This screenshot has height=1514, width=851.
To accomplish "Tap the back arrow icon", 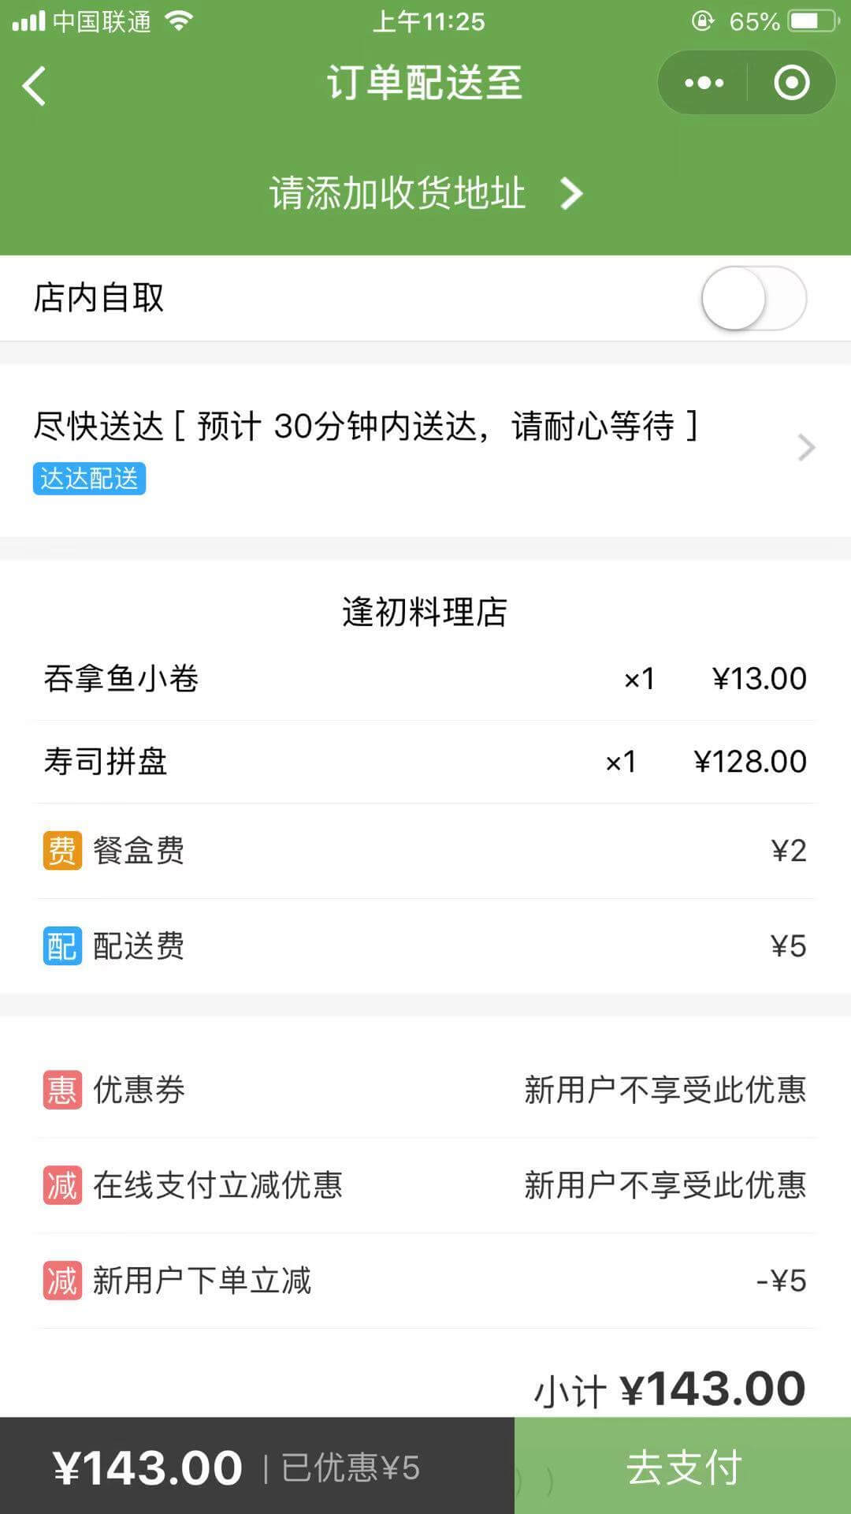I will click(35, 85).
